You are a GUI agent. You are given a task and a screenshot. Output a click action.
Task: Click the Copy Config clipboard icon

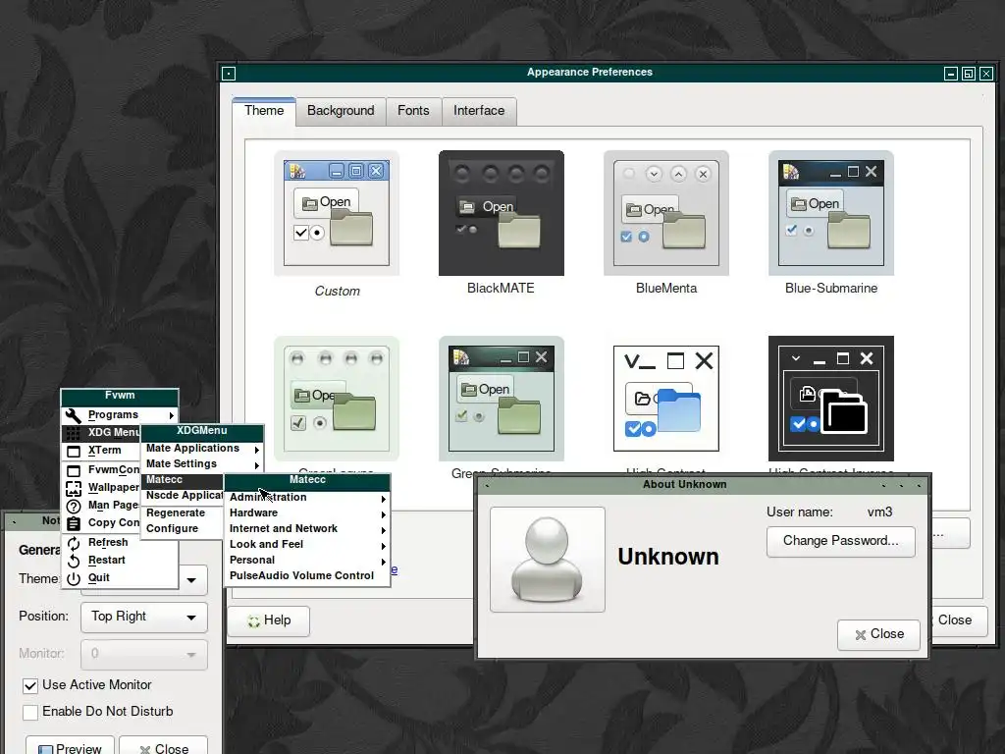[74, 524]
